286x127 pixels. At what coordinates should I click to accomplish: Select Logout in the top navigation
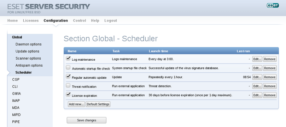[x=111, y=20]
